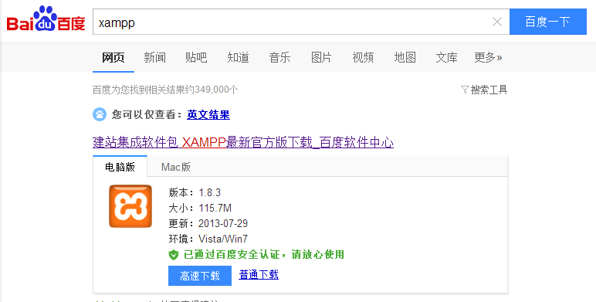
Task: Open the 搜索工具 filter funnel
Action: pyautogui.click(x=465, y=90)
